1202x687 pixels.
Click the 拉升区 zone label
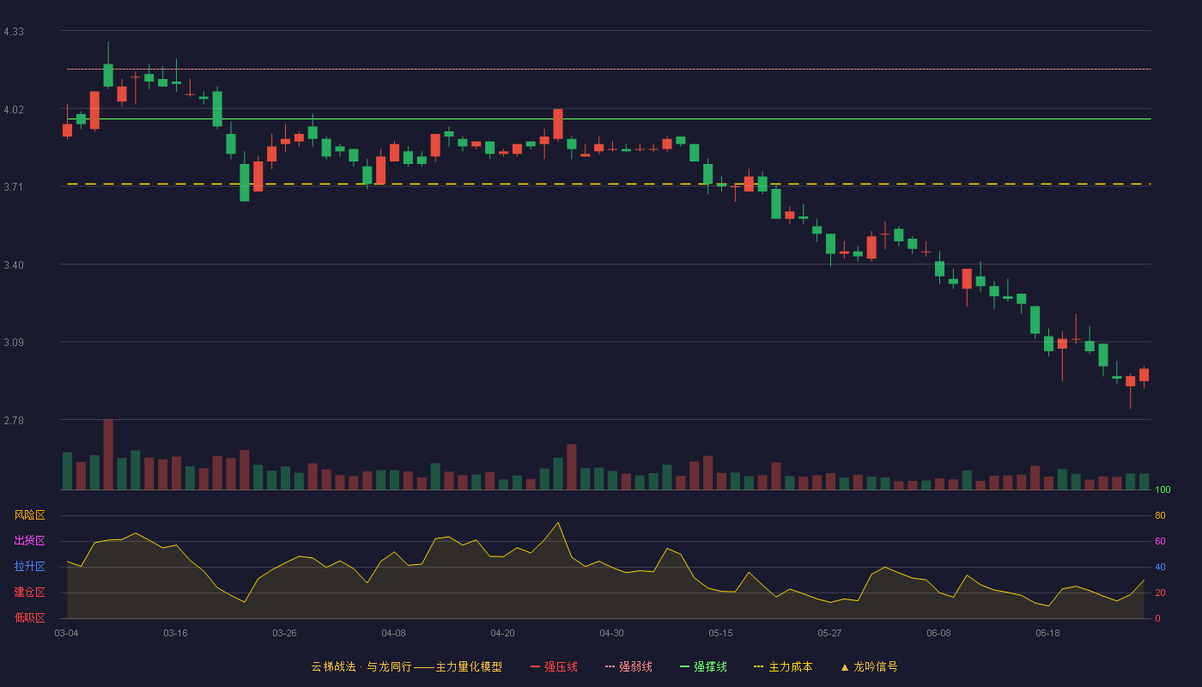29,567
